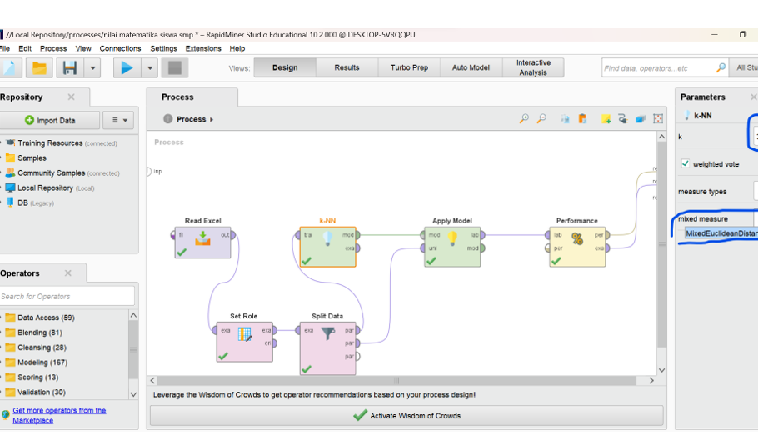Viewport: 758px width, 445px height.
Task: Open the Process menu
Action: 53,48
